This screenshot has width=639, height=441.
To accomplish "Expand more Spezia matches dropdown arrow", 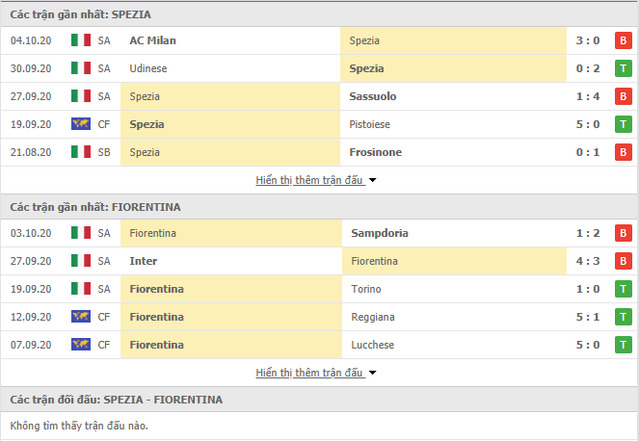I will point(372,180).
